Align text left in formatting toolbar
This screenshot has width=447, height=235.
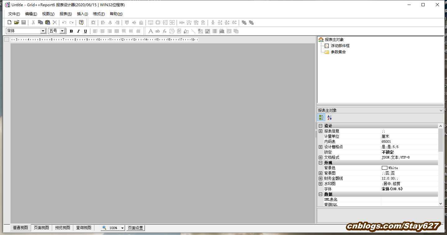click(x=95, y=31)
